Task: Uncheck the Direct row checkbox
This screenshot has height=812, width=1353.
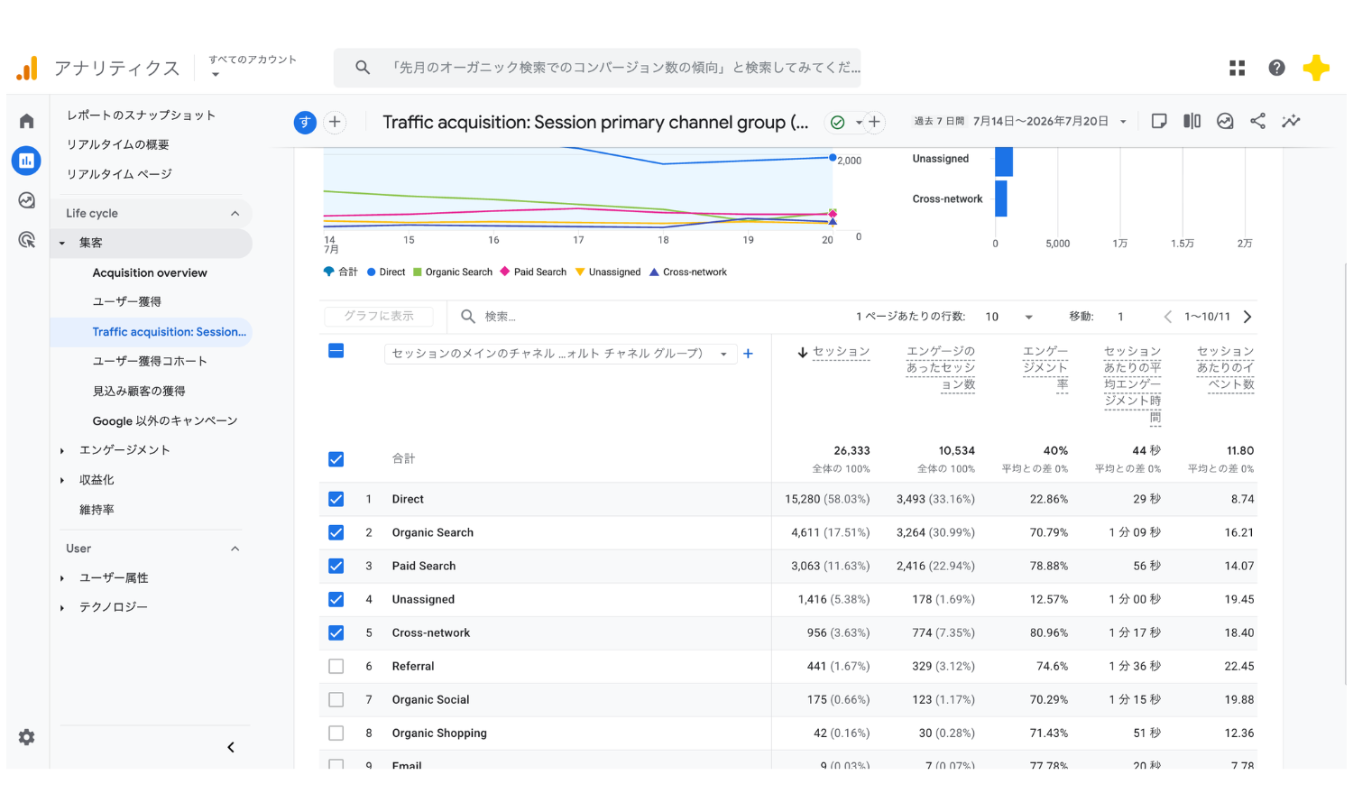Action: pyautogui.click(x=336, y=499)
